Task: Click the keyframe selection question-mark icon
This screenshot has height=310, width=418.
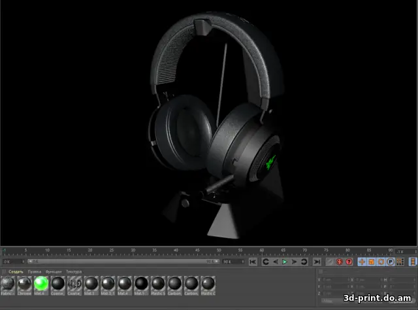Action: coord(349,262)
